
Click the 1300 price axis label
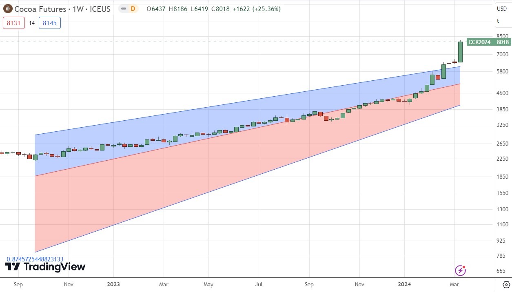pos(502,209)
